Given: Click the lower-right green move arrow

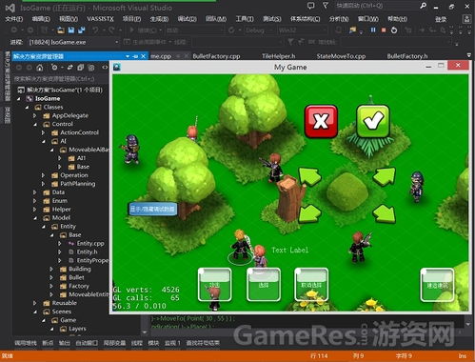Looking at the screenshot, I should (385, 213).
